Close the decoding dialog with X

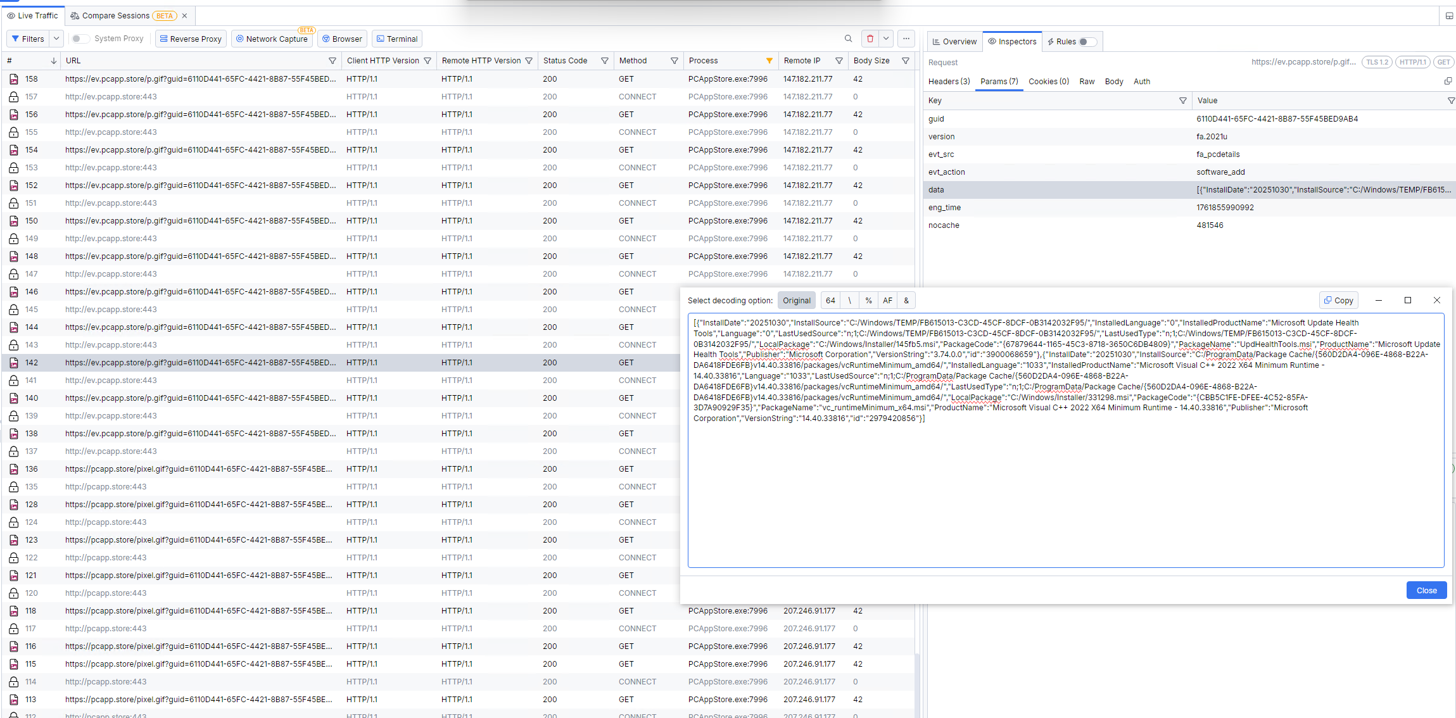[1437, 300]
